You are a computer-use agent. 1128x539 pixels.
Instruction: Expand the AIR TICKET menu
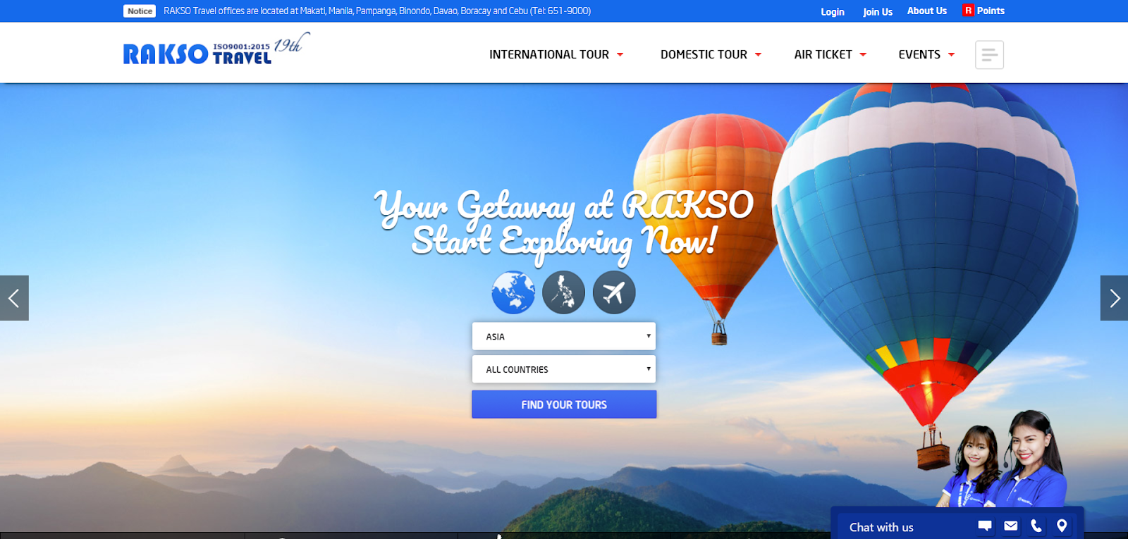tap(830, 54)
